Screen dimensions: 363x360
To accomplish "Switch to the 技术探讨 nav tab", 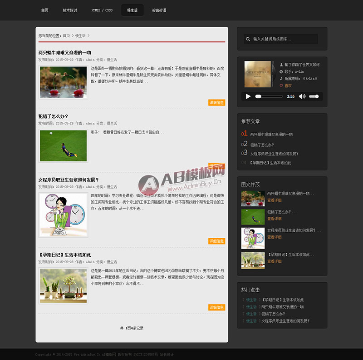I will coord(70,10).
